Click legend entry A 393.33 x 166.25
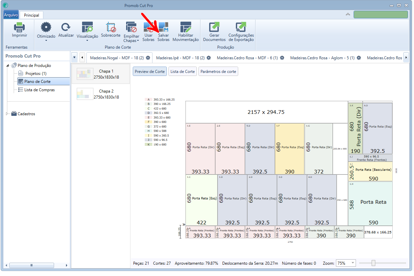This screenshot has width=414, height=276. point(160,100)
